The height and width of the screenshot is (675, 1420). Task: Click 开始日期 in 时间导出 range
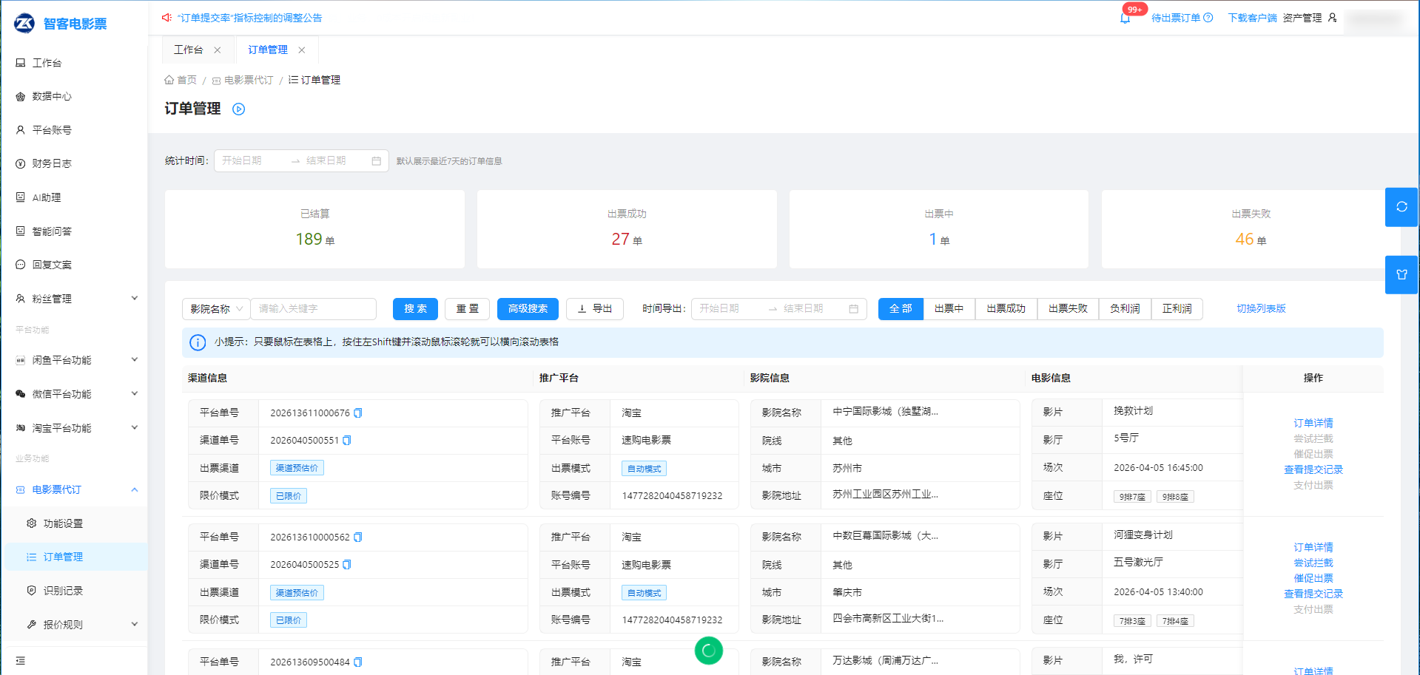pyautogui.click(x=719, y=309)
